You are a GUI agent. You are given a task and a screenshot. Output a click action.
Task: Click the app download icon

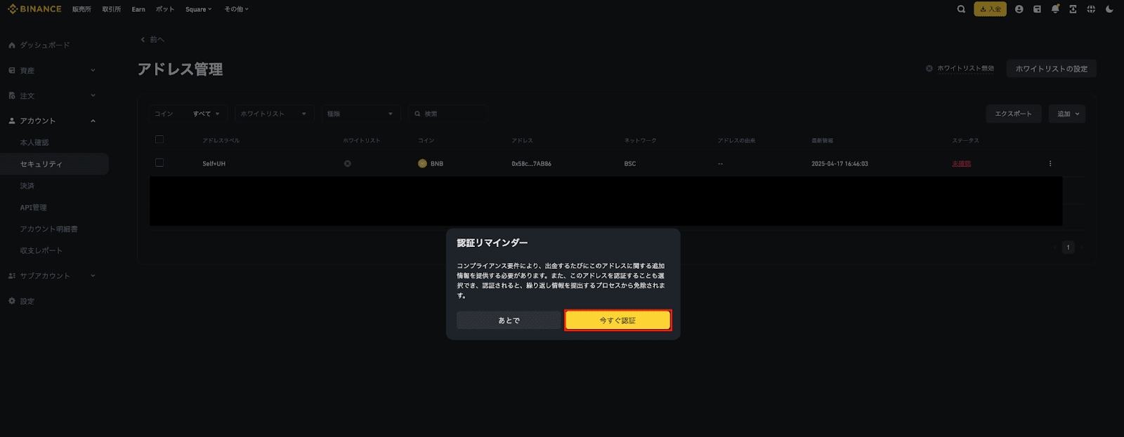click(1073, 9)
